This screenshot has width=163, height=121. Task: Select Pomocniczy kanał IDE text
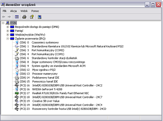click(45, 81)
